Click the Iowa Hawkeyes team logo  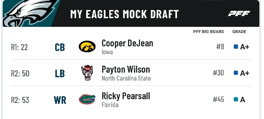(87, 47)
